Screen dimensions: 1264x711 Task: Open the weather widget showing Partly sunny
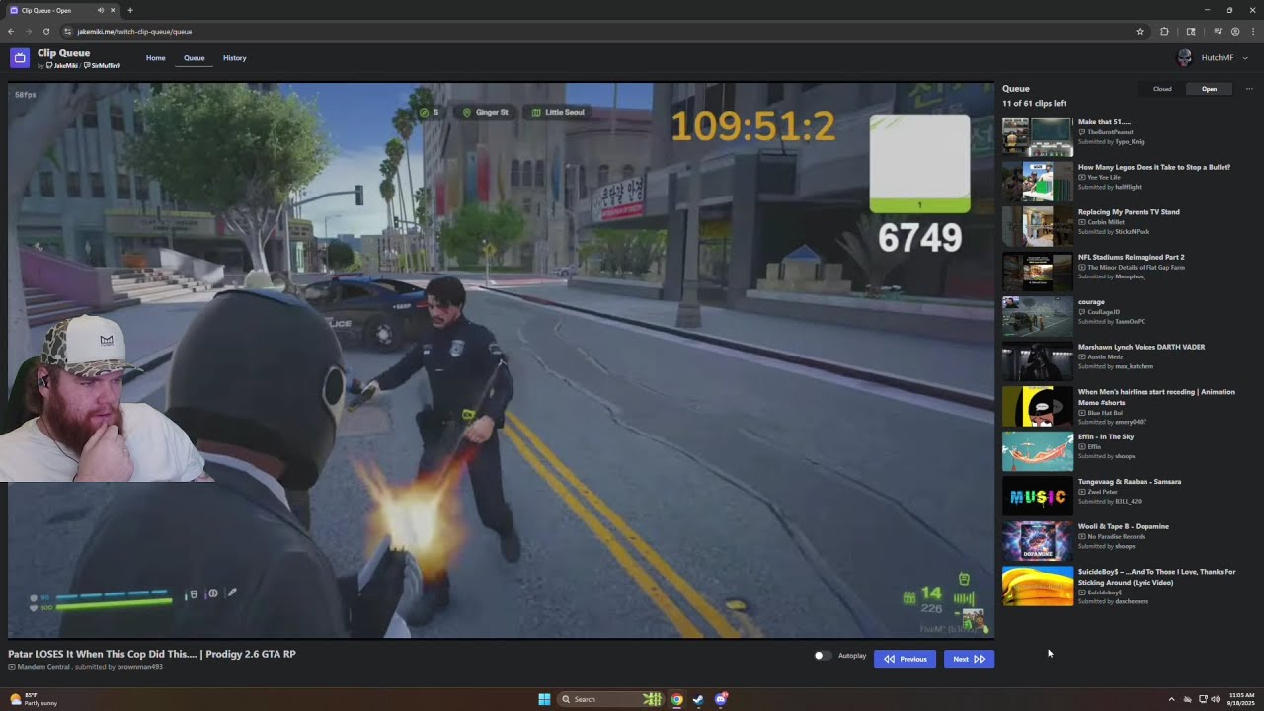pos(33,699)
